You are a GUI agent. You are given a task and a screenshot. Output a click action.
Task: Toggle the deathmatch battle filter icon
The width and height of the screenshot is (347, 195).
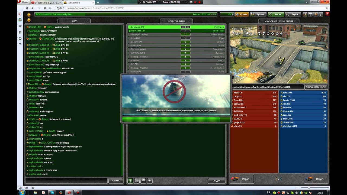(x=130, y=181)
